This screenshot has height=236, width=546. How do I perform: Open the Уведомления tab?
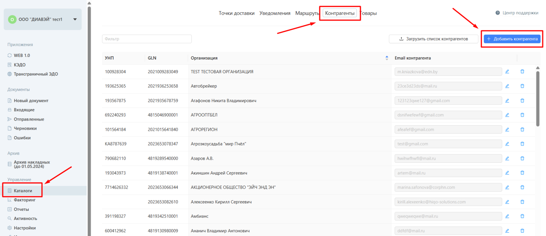click(275, 13)
